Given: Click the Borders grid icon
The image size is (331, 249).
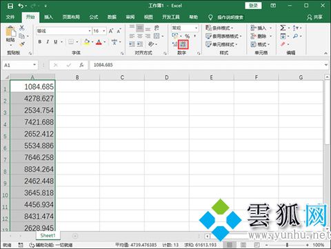Looking at the screenshot, I should (71, 42).
